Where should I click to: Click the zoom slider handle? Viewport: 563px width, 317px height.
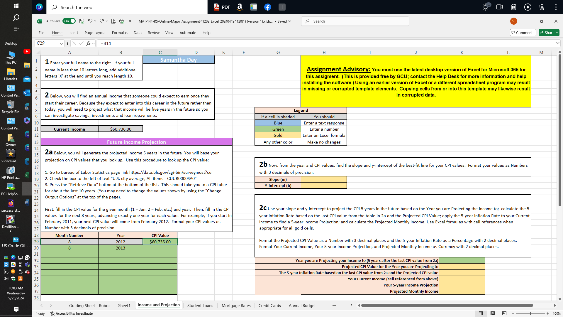point(530,313)
